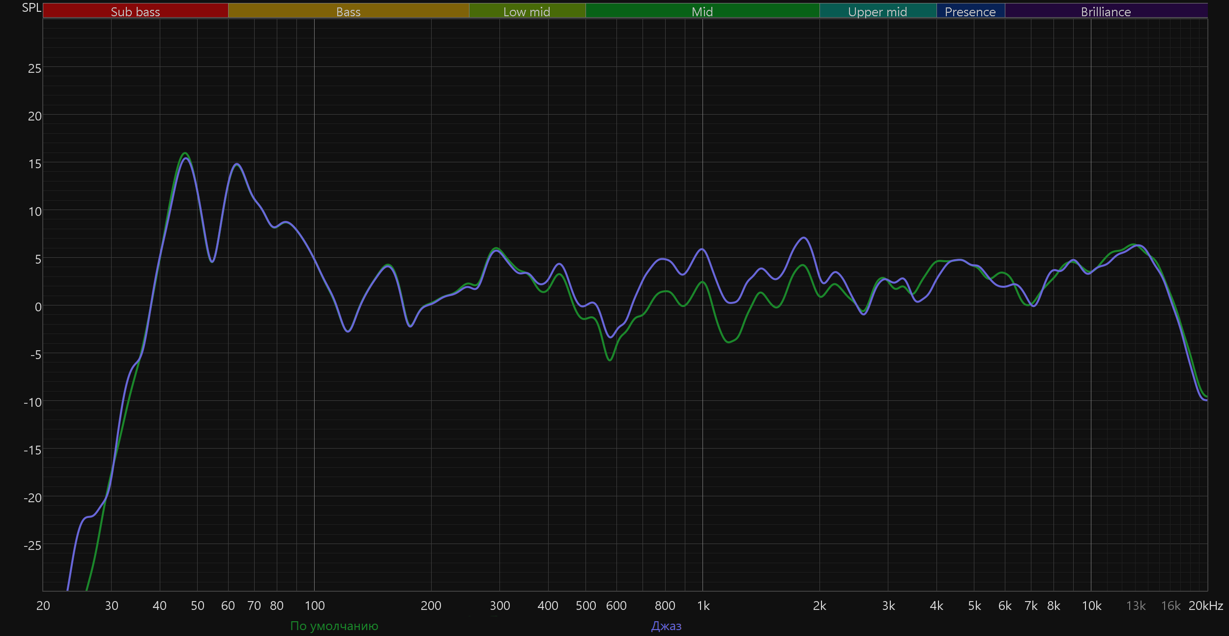Image resolution: width=1229 pixels, height=636 pixels.
Task: Click the Sub bass band label
Action: (135, 11)
